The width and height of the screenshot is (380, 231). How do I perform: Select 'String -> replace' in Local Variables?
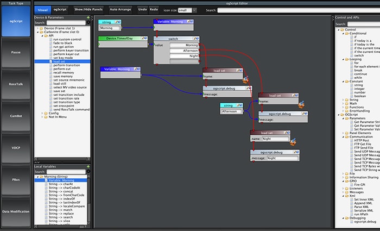coord(61,214)
